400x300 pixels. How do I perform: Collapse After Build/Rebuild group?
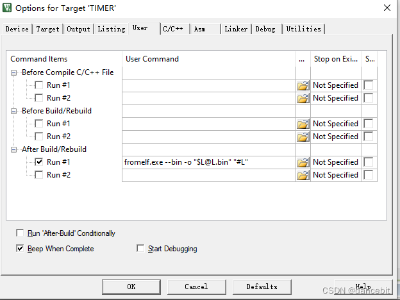click(x=13, y=150)
